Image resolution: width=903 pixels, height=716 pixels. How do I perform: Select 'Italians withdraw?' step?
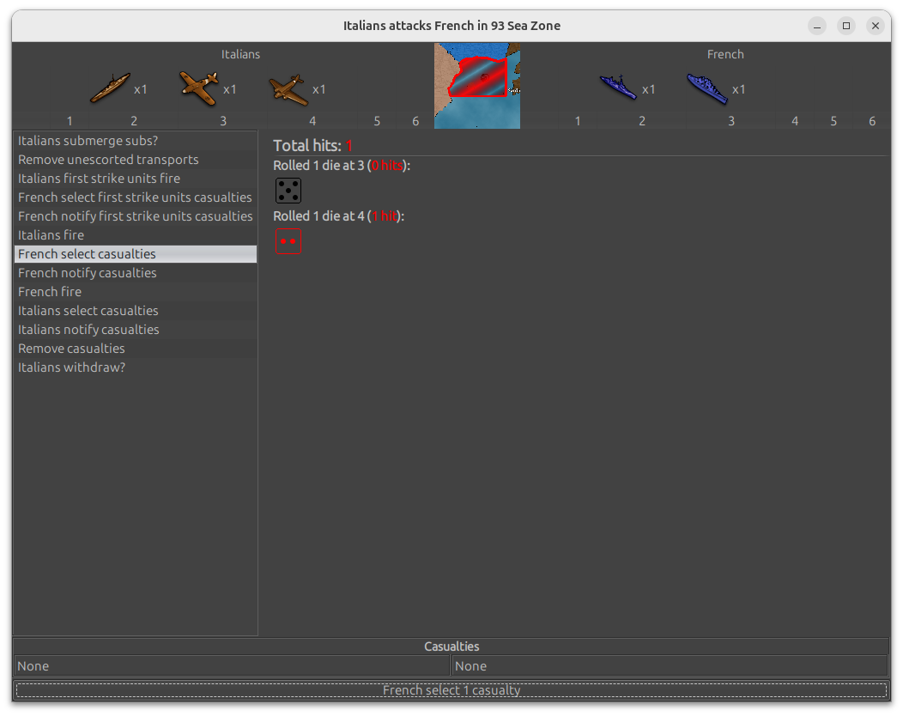click(71, 367)
